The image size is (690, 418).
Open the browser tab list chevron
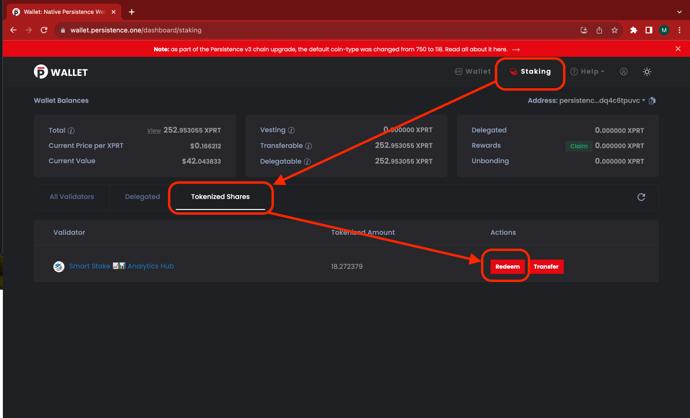tap(680, 12)
